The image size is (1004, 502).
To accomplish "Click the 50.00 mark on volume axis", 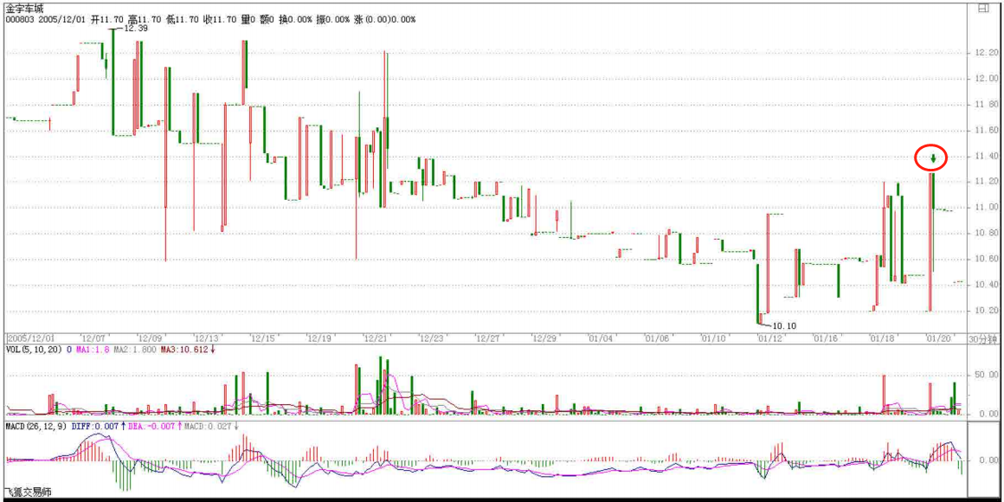I will click(x=986, y=375).
